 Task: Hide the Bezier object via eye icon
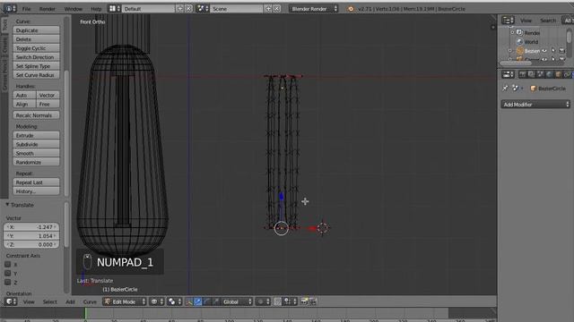pyautogui.click(x=544, y=51)
